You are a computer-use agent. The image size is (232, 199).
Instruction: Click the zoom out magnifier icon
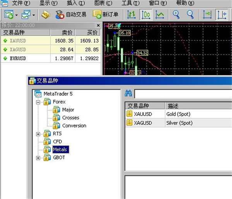coord(190,15)
